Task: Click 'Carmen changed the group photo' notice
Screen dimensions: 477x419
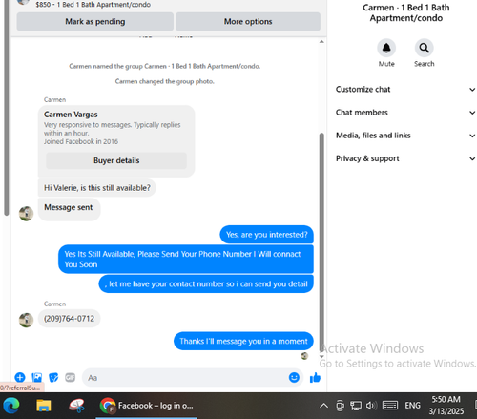Action: coord(164,81)
